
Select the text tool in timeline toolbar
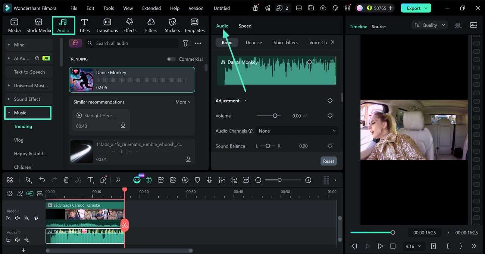[x=90, y=180]
